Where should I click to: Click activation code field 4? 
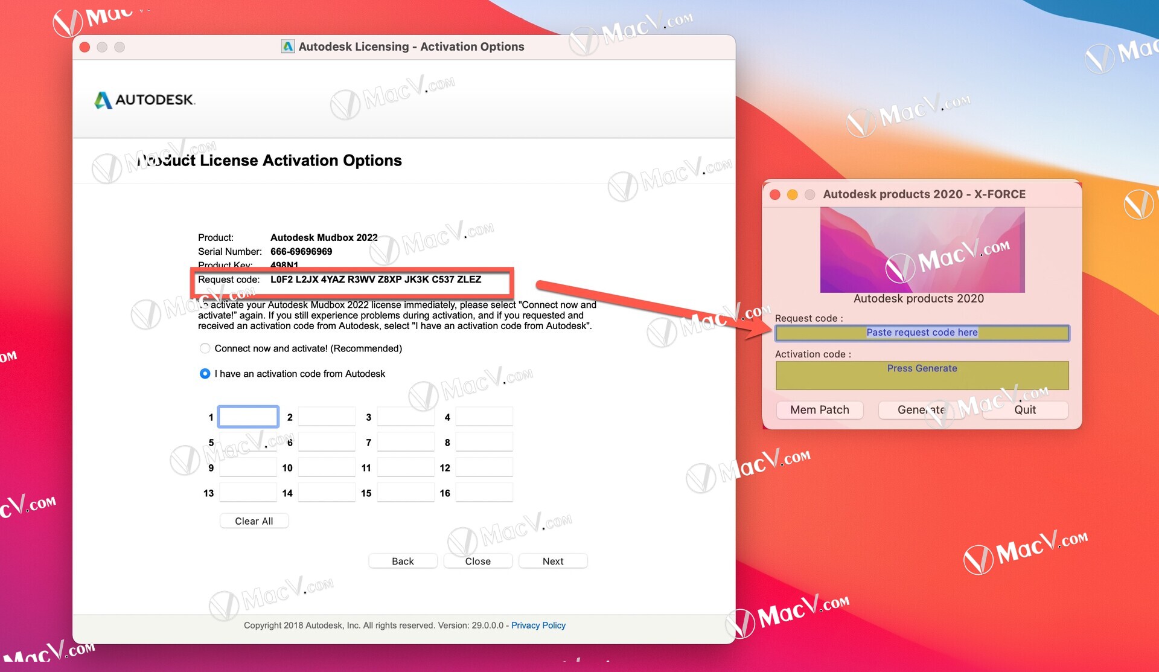484,417
